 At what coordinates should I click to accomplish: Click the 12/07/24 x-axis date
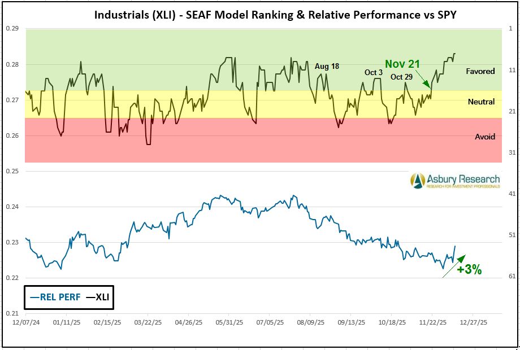(24, 322)
